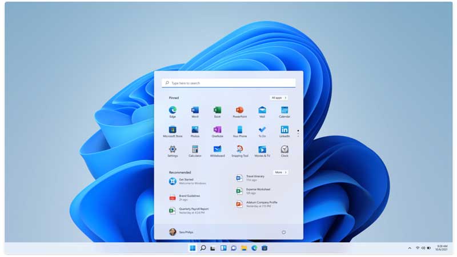Open the Movies & TV app
457x257 pixels.
coord(262,151)
